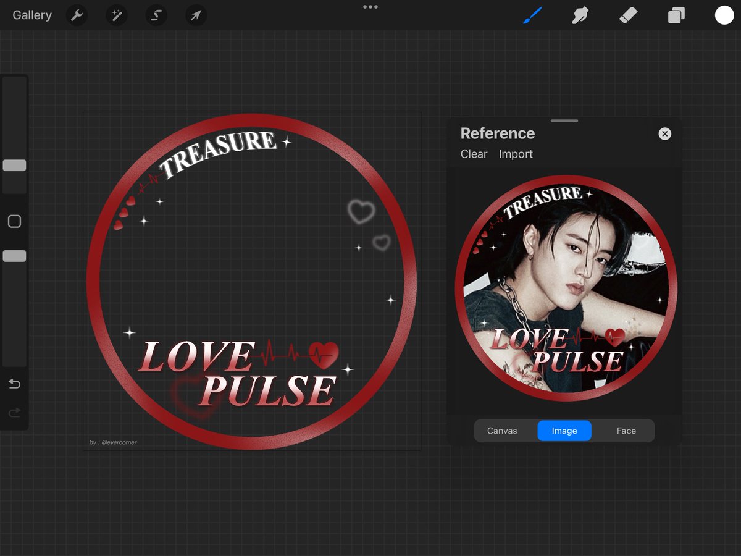Select the Eraser tool
This screenshot has height=556, width=741.
tap(628, 15)
